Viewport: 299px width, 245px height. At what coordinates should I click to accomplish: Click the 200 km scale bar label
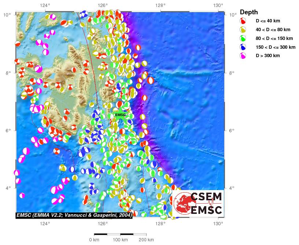146,240
